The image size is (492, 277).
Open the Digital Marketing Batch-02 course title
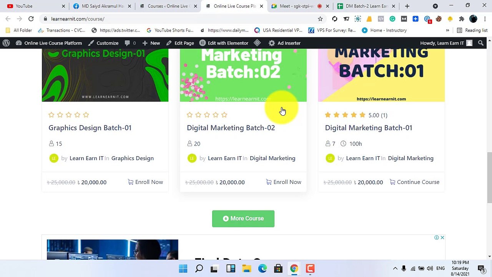231,128
